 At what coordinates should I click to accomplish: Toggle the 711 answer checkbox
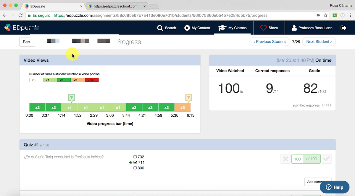pyautogui.click(x=135, y=163)
